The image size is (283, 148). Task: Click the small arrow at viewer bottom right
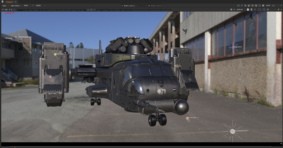tap(281, 144)
